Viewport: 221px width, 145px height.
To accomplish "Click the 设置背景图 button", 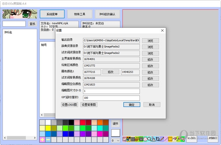I will pyautogui.click(x=89, y=105).
